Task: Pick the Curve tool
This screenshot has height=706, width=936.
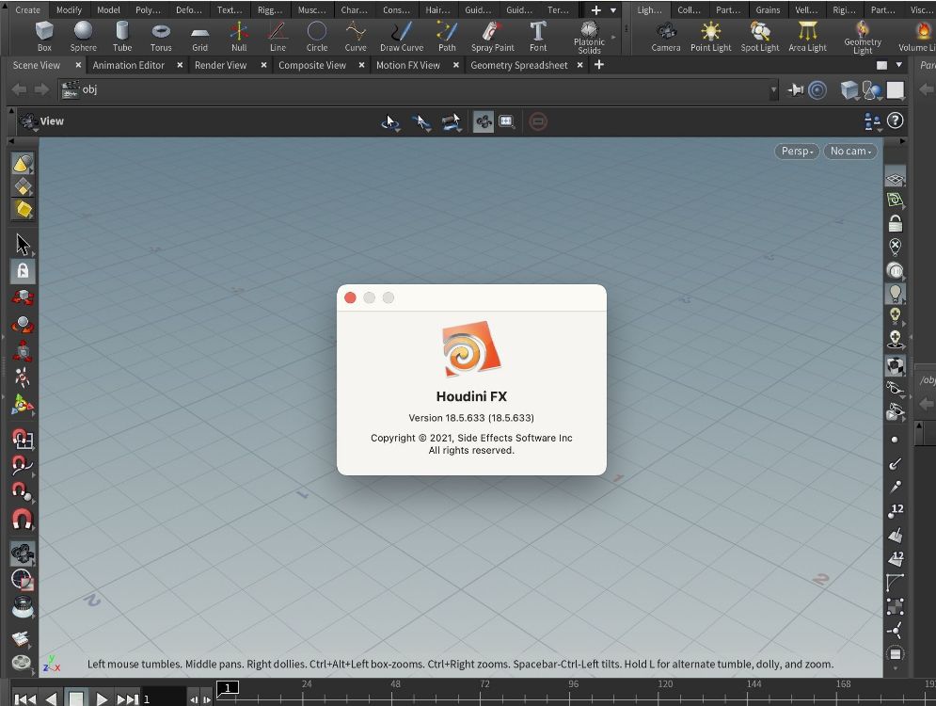Action: pos(356,36)
